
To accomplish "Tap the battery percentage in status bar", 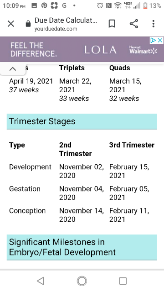I will tap(155, 6).
